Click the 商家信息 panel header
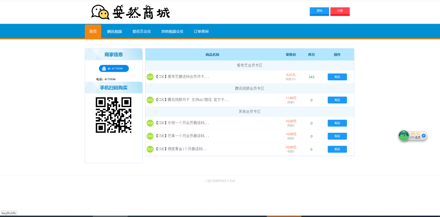This screenshot has height=217, width=440. [x=113, y=54]
